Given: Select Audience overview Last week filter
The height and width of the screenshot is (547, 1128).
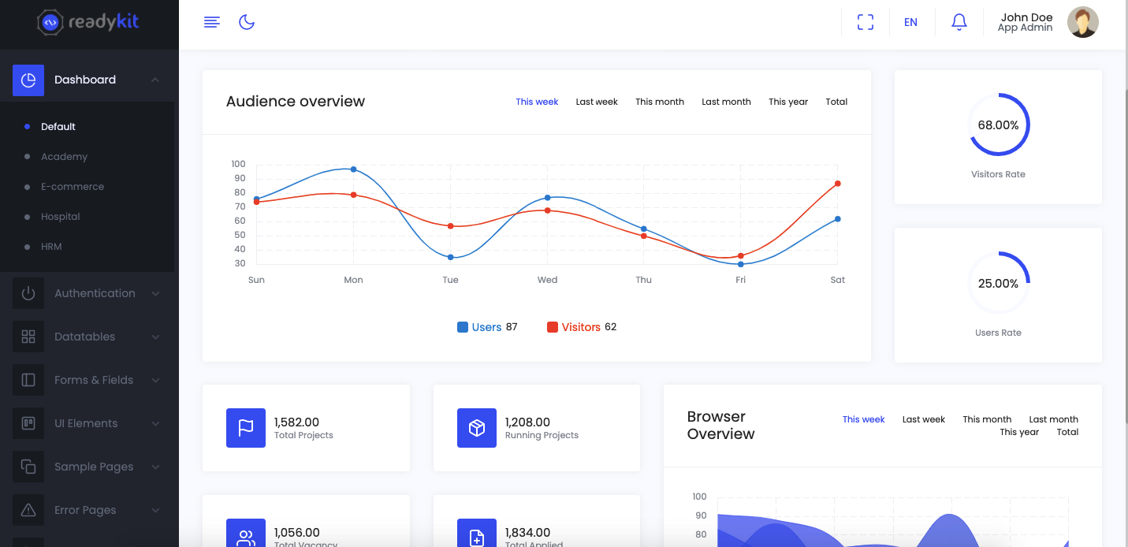Looking at the screenshot, I should point(597,102).
